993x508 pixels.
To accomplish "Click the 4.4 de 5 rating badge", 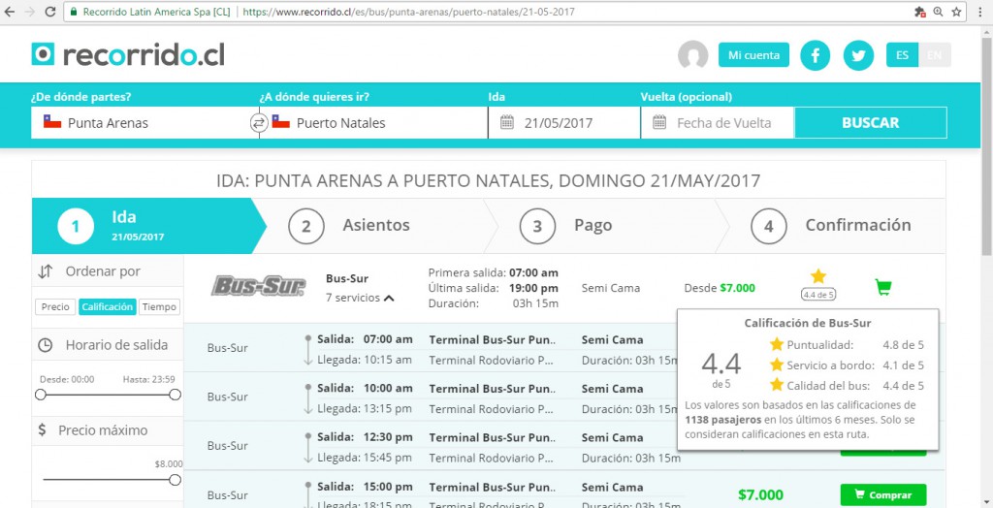I will click(818, 295).
